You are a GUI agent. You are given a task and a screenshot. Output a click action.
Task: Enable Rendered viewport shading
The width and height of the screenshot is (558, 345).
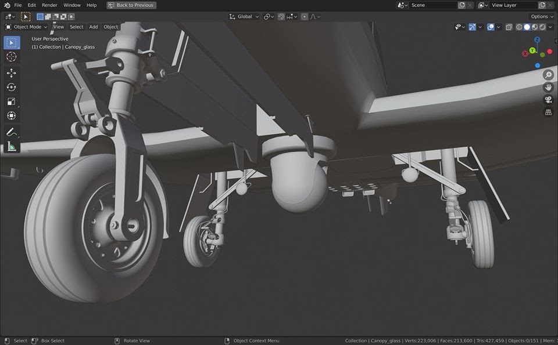pyautogui.click(x=542, y=27)
